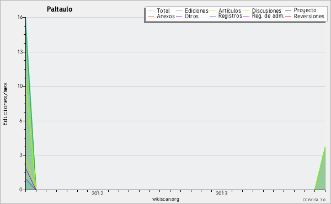This screenshot has height=204, width=331.
Task: Click the CC BY-SA 3.0 license text
Action: pos(314,200)
